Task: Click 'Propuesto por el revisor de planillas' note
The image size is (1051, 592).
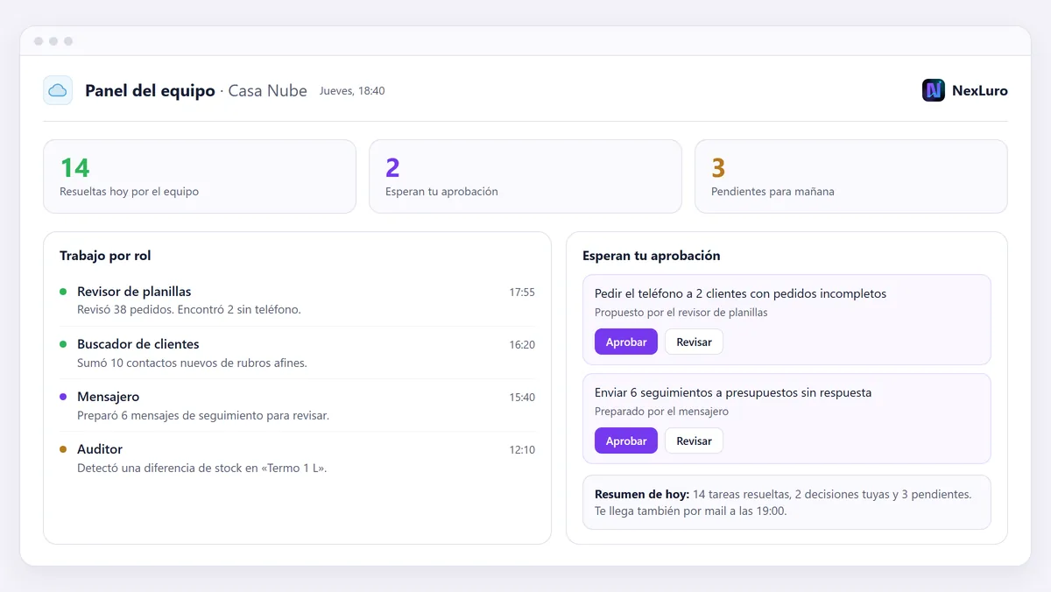Action: click(681, 313)
